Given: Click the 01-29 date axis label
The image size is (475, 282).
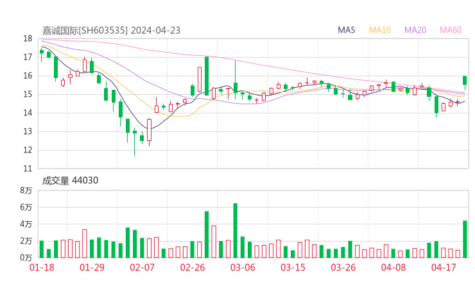Looking at the screenshot, I should (x=92, y=267).
